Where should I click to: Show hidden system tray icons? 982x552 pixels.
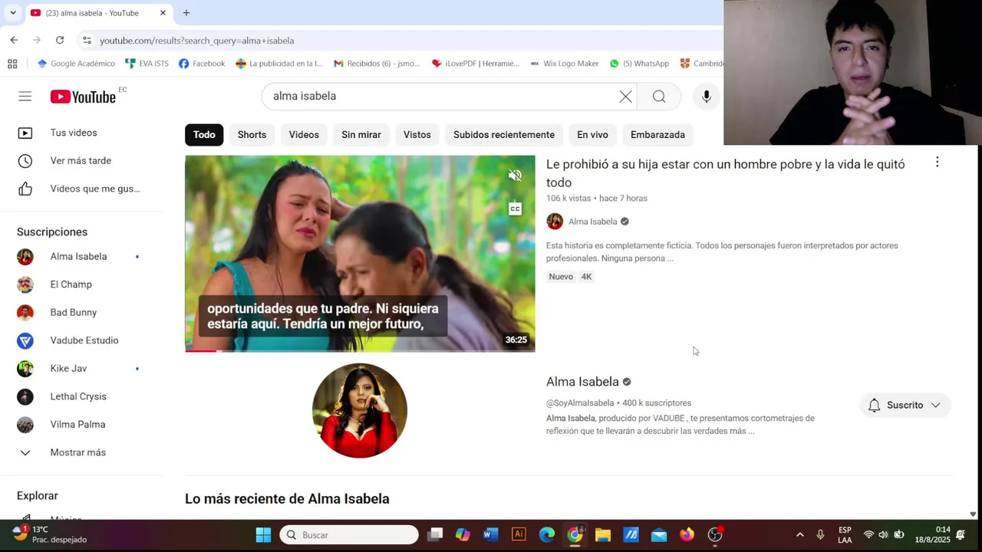[800, 535]
